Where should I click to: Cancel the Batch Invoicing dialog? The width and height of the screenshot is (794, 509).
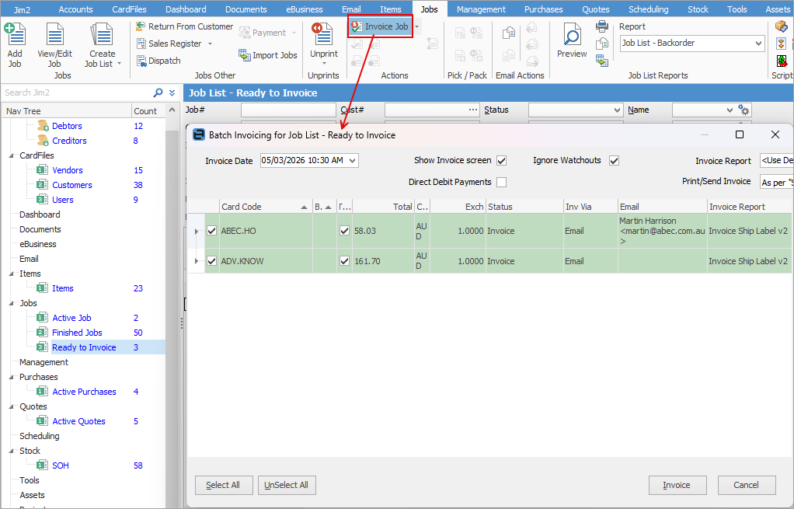pos(747,485)
